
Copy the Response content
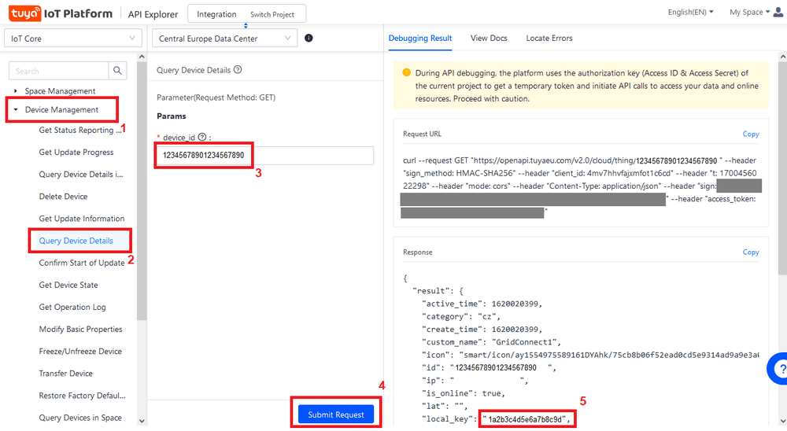751,252
